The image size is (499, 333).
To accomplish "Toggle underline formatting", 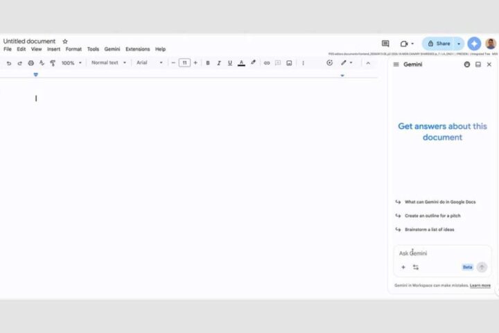I will point(230,63).
